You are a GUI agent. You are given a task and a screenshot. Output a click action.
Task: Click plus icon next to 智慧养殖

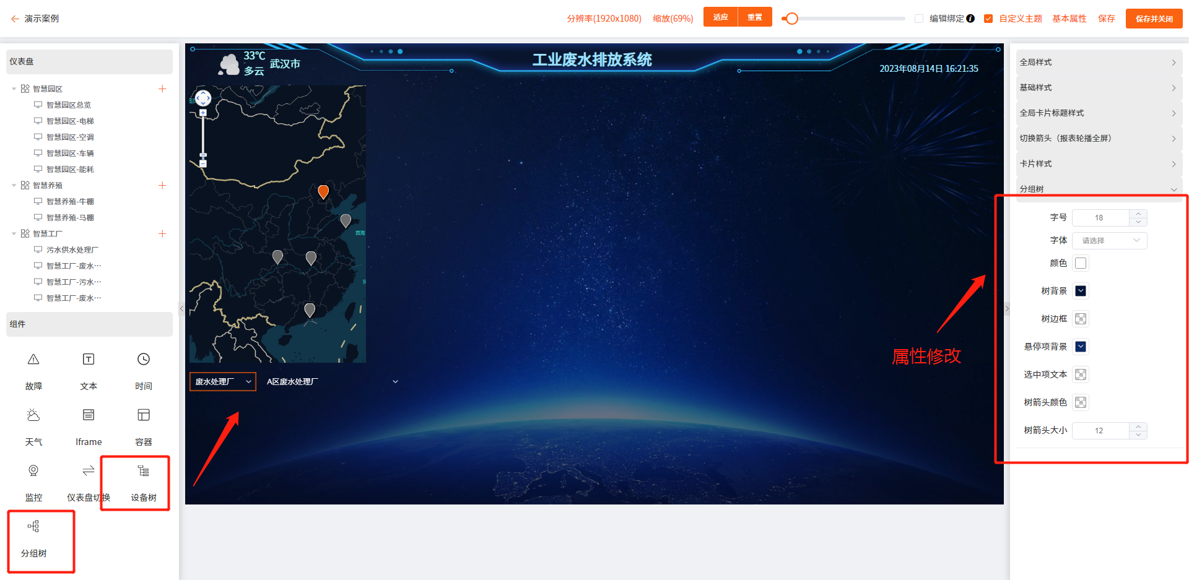tap(162, 186)
